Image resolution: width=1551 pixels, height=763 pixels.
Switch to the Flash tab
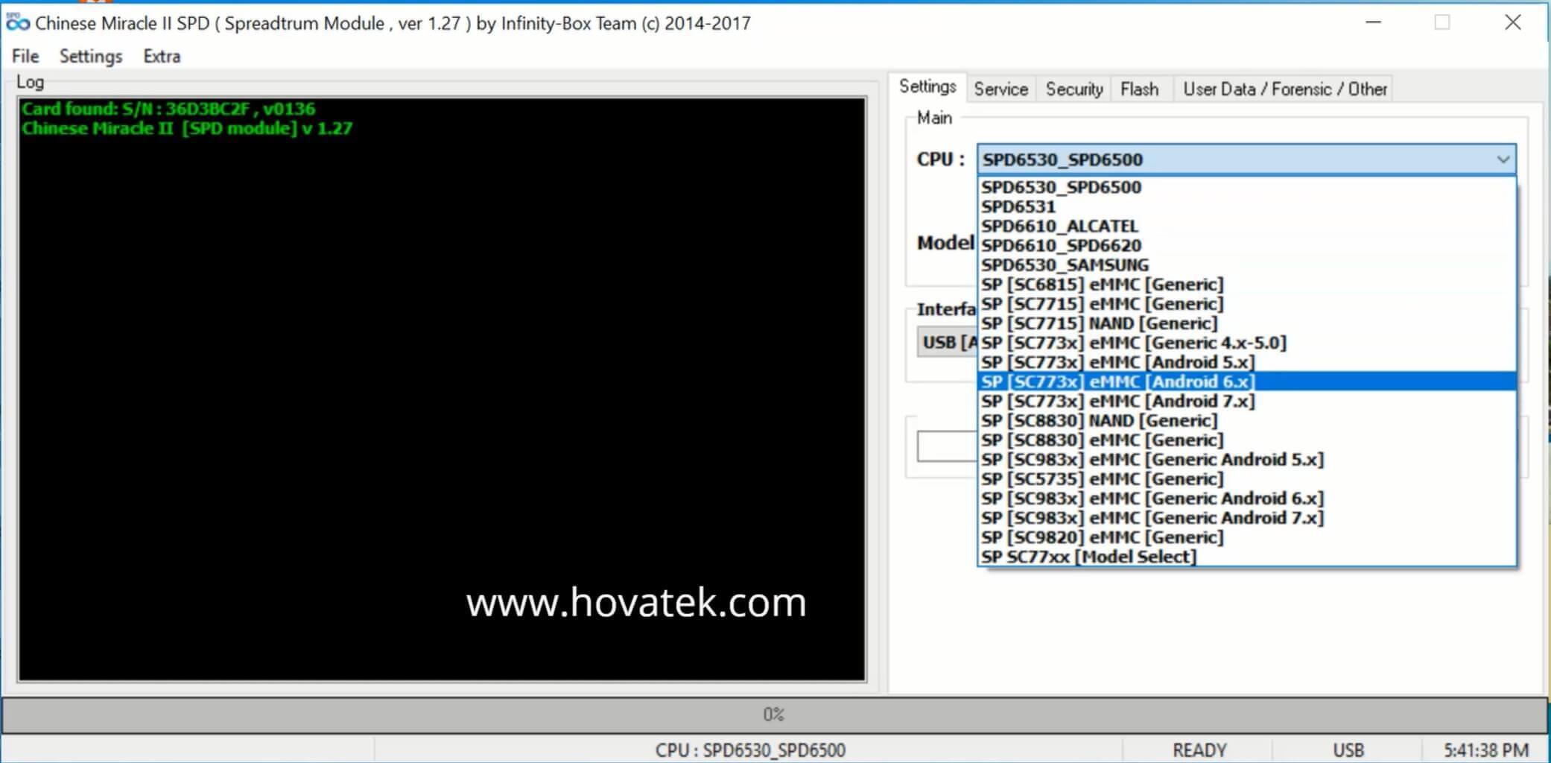click(1139, 89)
